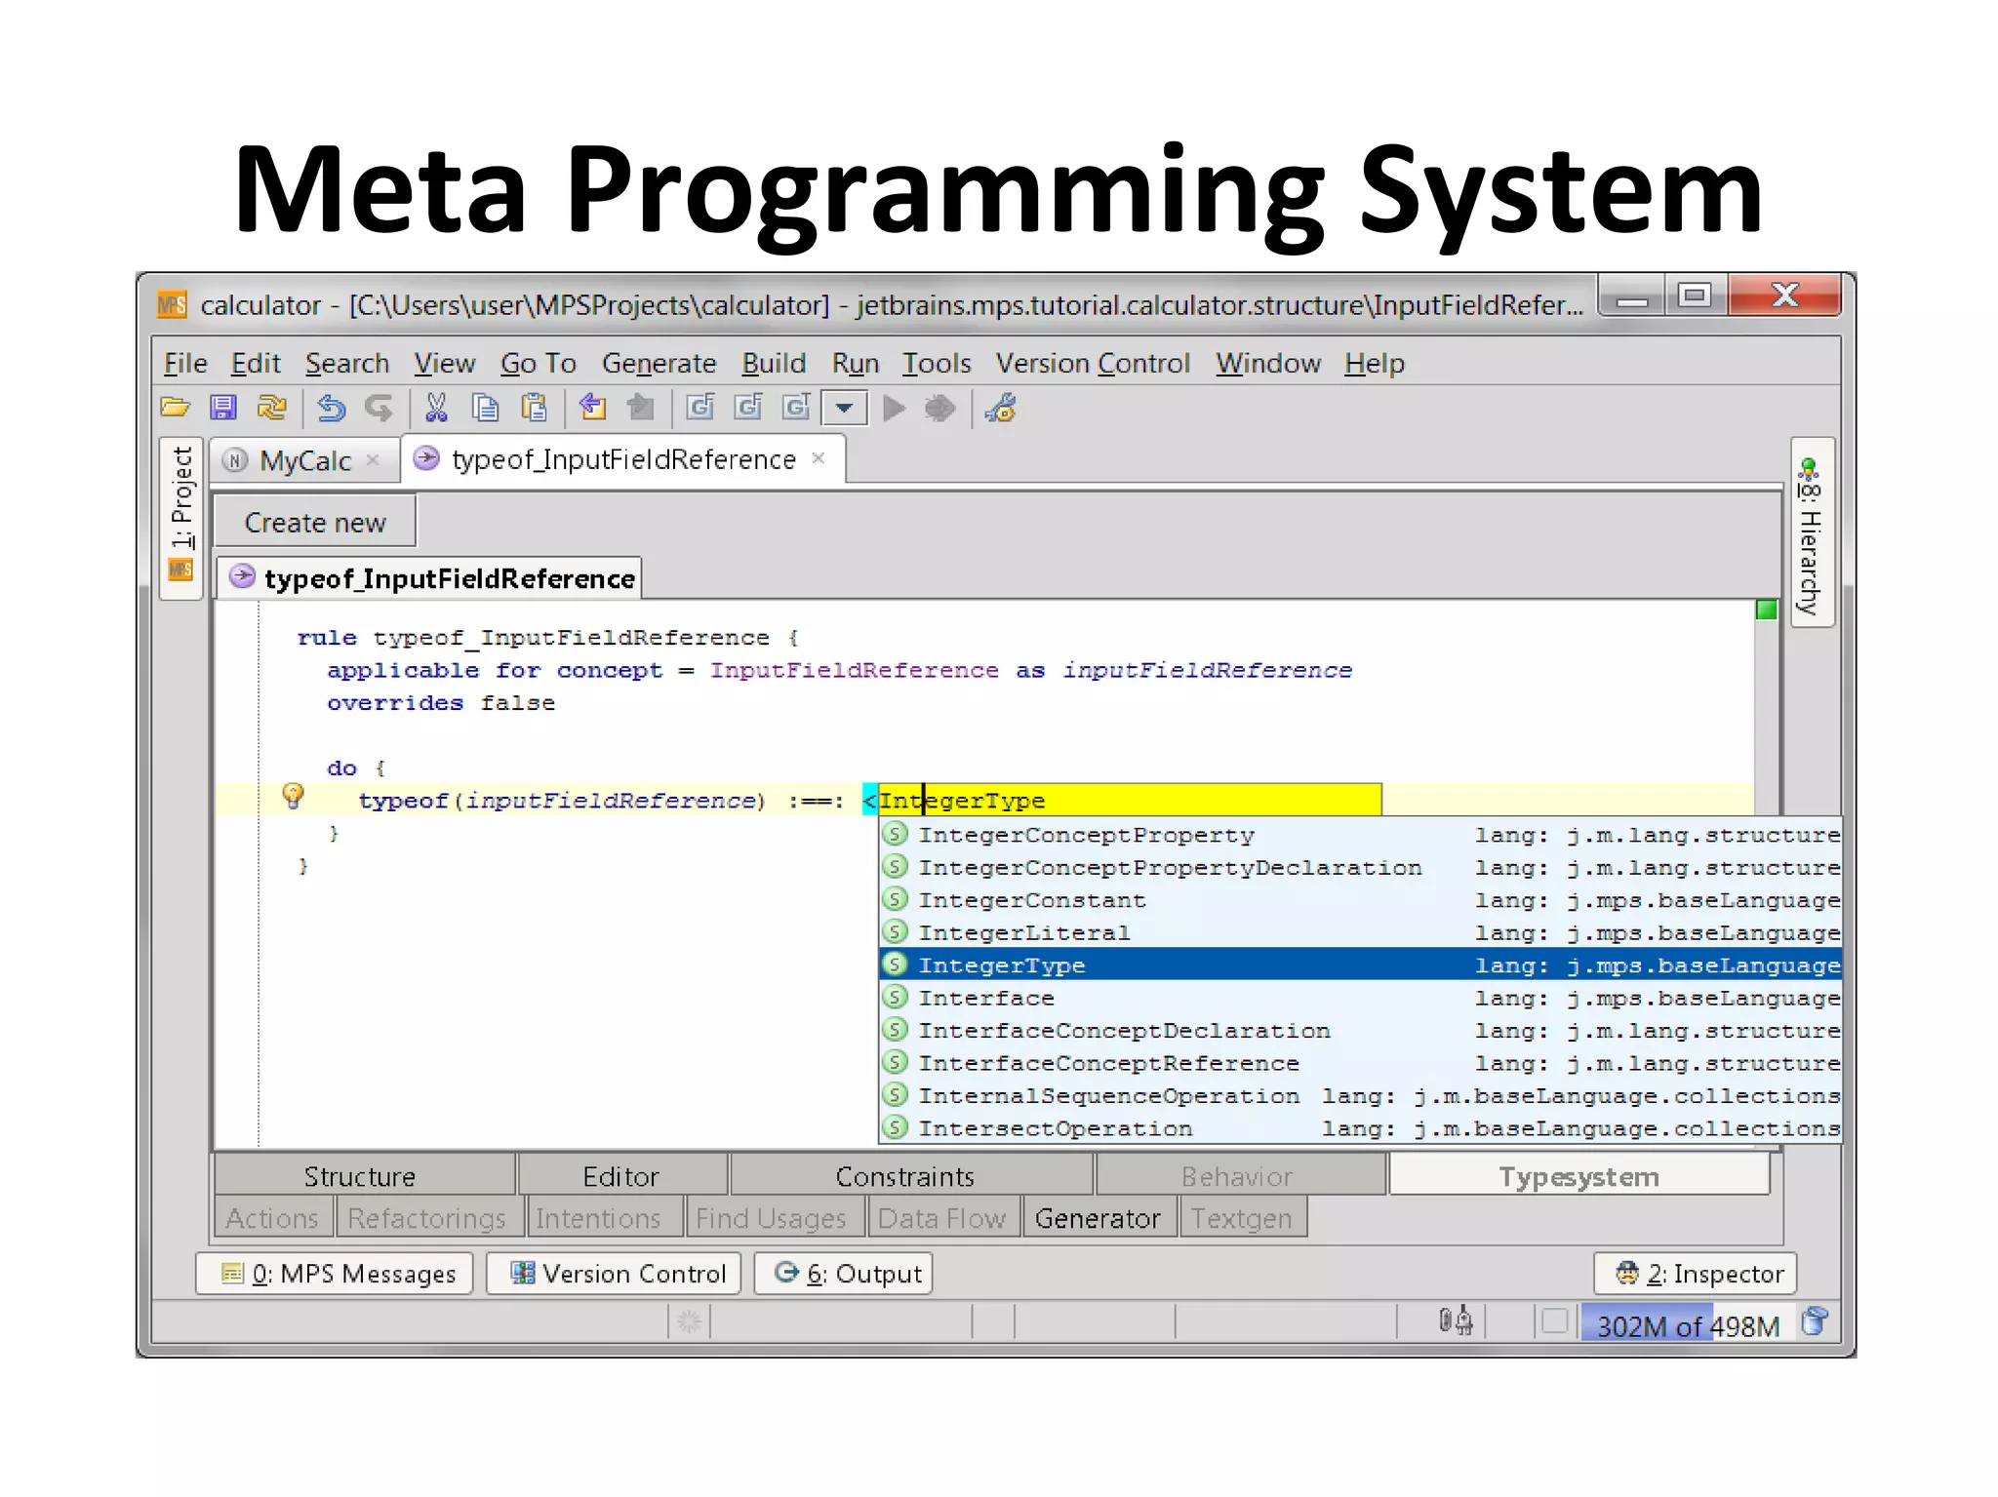Viewport: 1998px width, 1497px height.
Task: Choose InterfaceConceptDeclaration in the completion popup
Action: [x=1123, y=1031]
